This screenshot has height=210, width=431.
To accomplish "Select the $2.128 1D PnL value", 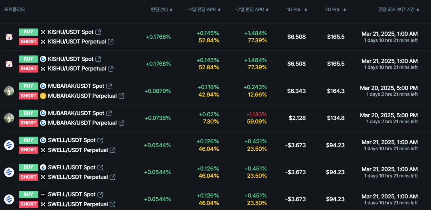I will click(297, 118).
